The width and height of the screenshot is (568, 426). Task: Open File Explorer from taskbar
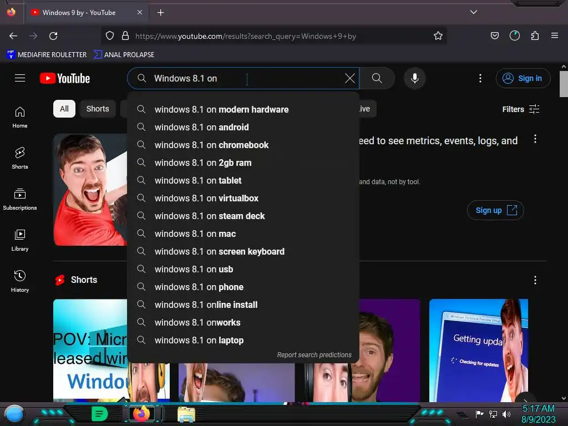[186, 414]
